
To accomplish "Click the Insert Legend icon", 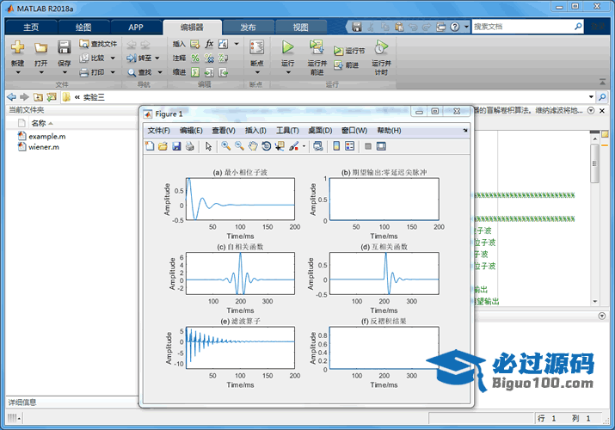I will coord(349,146).
